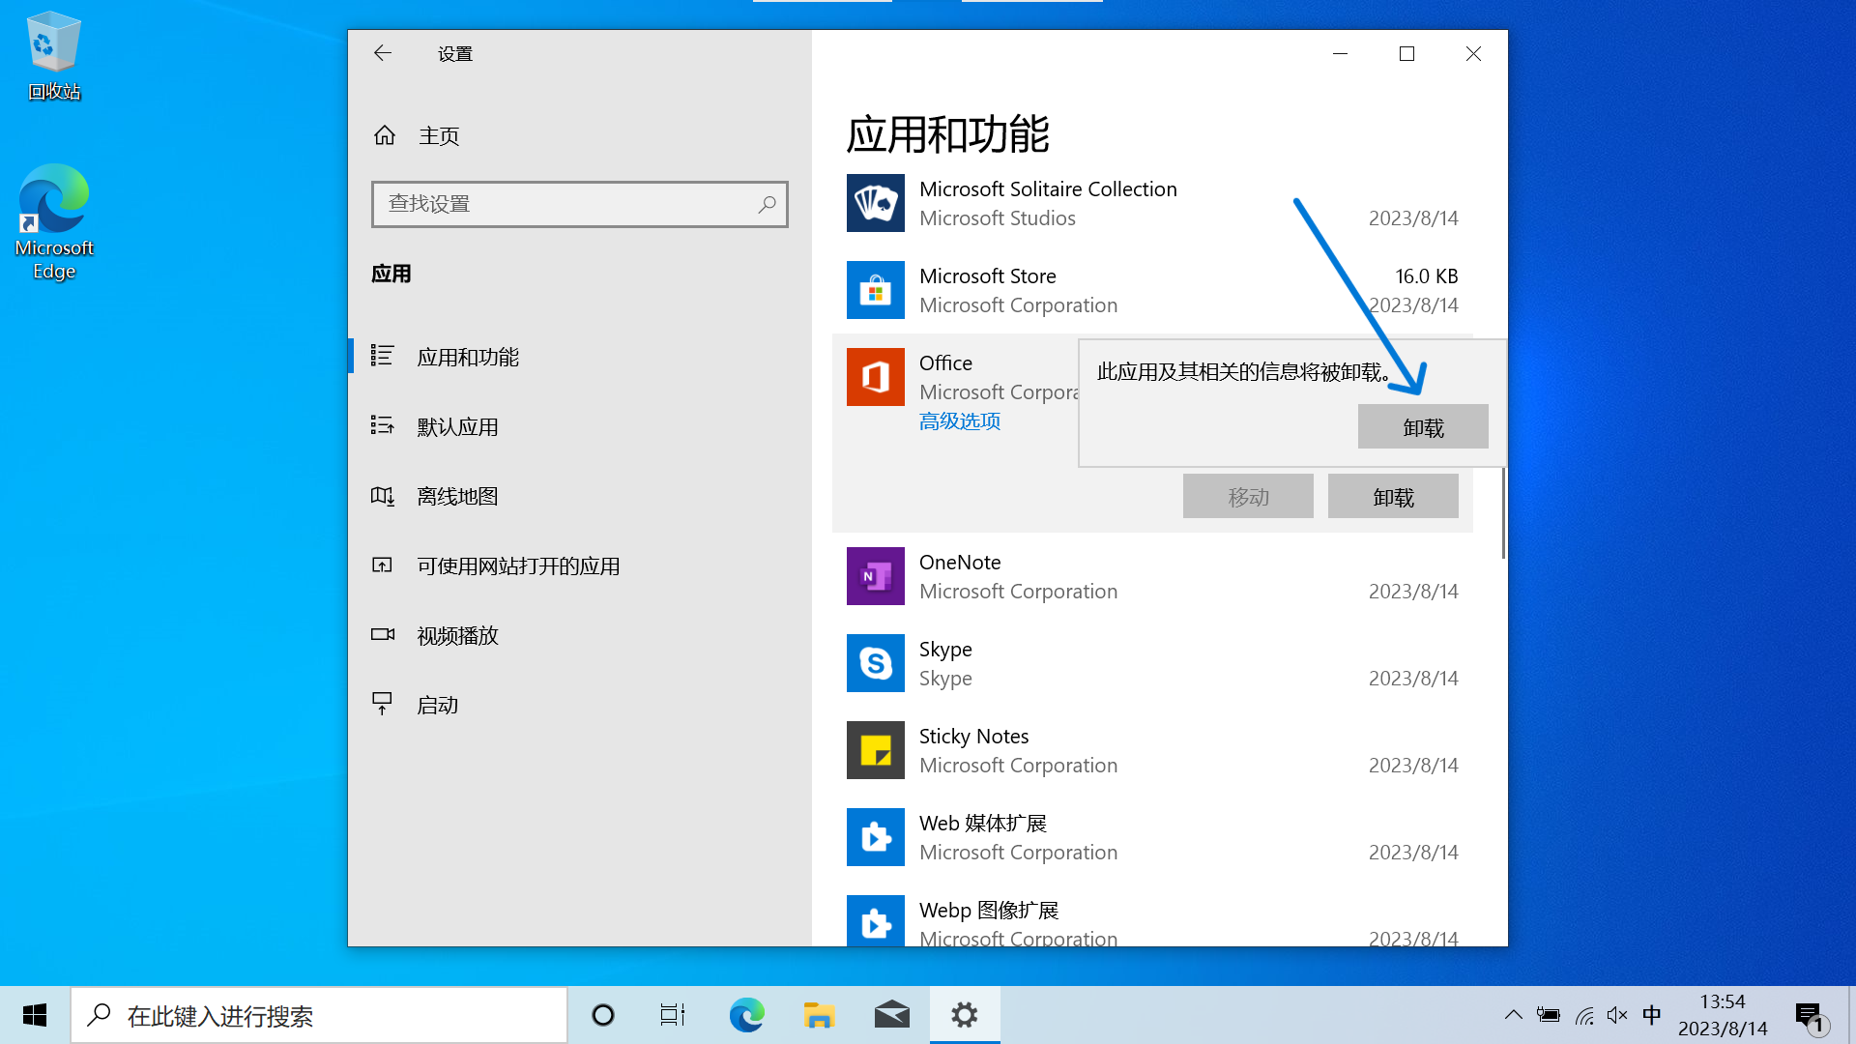
Task: Go to the 主页 home icon
Action: (x=385, y=135)
